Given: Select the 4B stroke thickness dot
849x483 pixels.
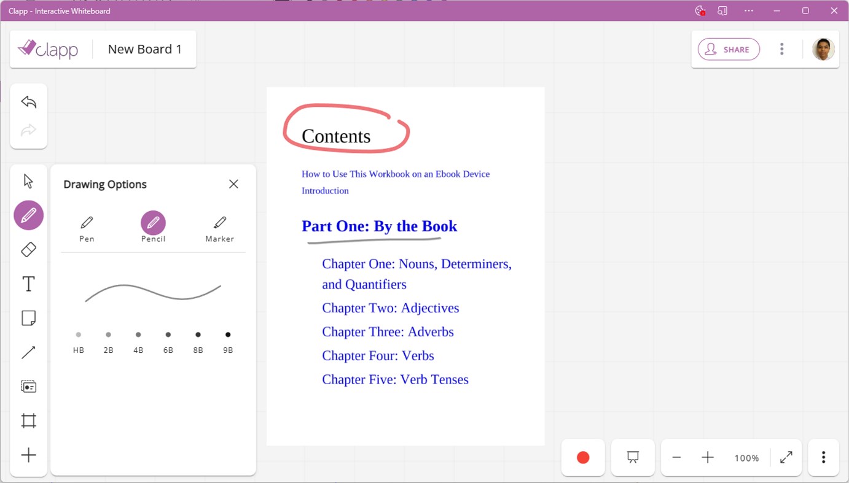Looking at the screenshot, I should pyautogui.click(x=138, y=334).
